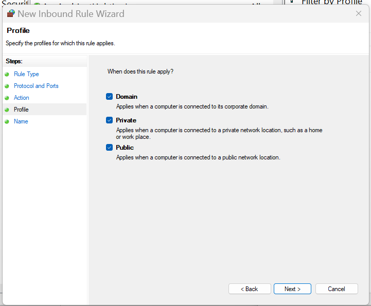Click the public network location description
The image size is (371, 306).
point(198,157)
